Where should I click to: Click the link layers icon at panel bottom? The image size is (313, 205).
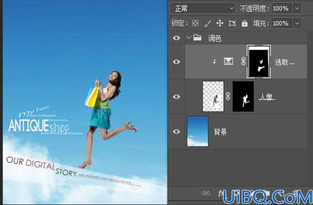[x=206, y=193]
